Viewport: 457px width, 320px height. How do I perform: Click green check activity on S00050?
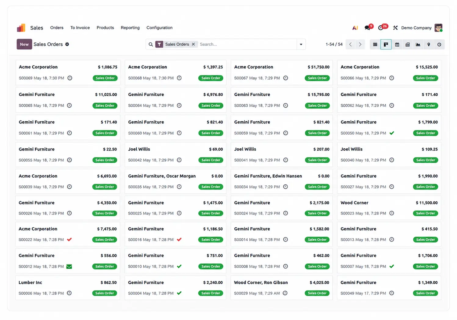pos(392,133)
